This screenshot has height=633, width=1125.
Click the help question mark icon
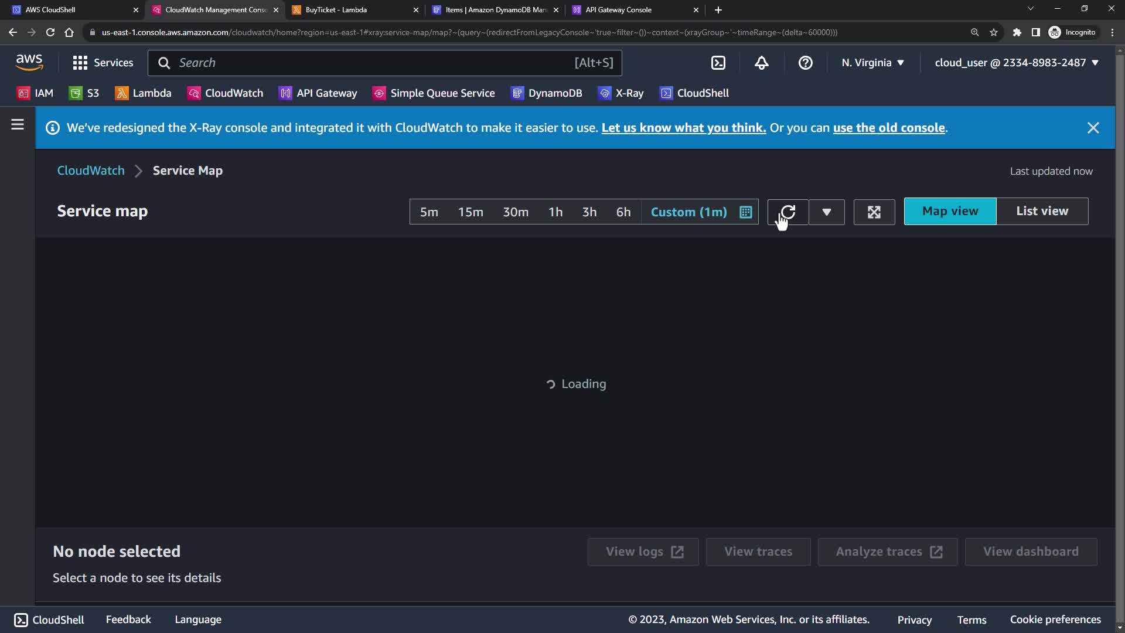pos(805,63)
